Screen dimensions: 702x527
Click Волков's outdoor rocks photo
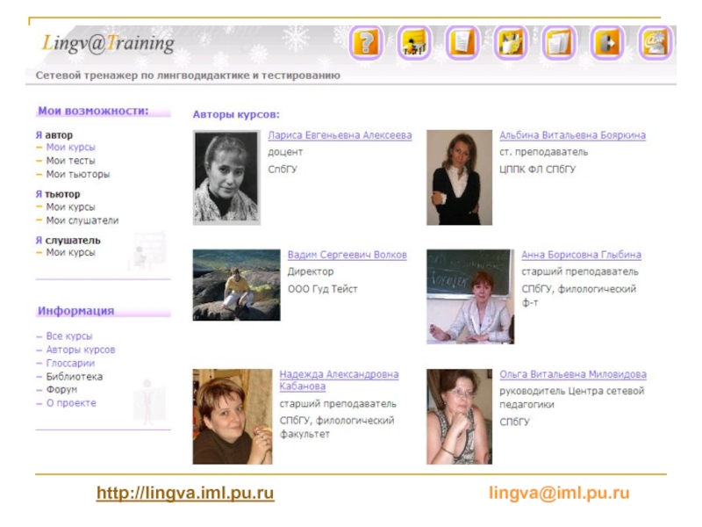236,285
